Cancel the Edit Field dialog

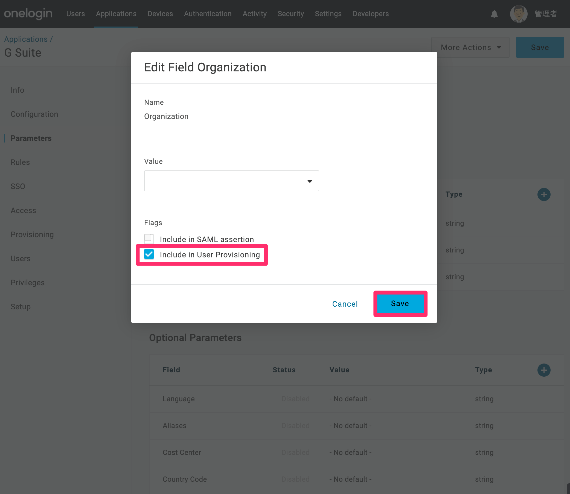coord(345,304)
